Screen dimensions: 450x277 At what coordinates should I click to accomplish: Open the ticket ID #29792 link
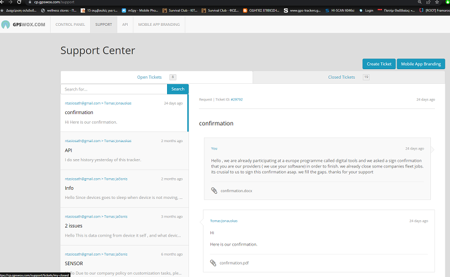[x=236, y=99]
